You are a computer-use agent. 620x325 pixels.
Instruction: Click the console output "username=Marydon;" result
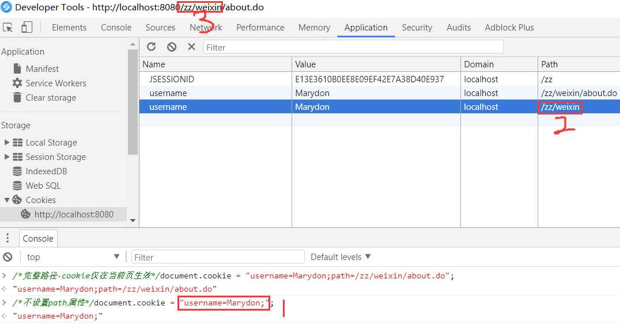(58, 316)
